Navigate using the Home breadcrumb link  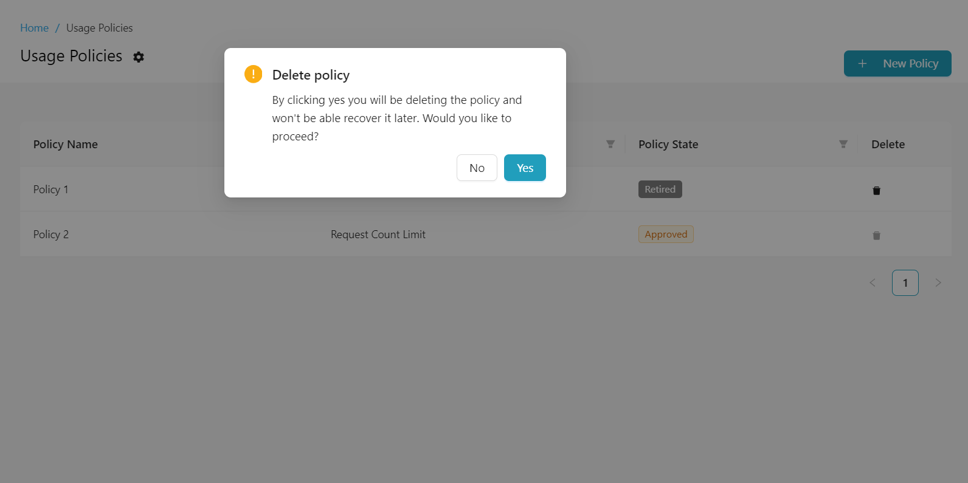pos(34,27)
